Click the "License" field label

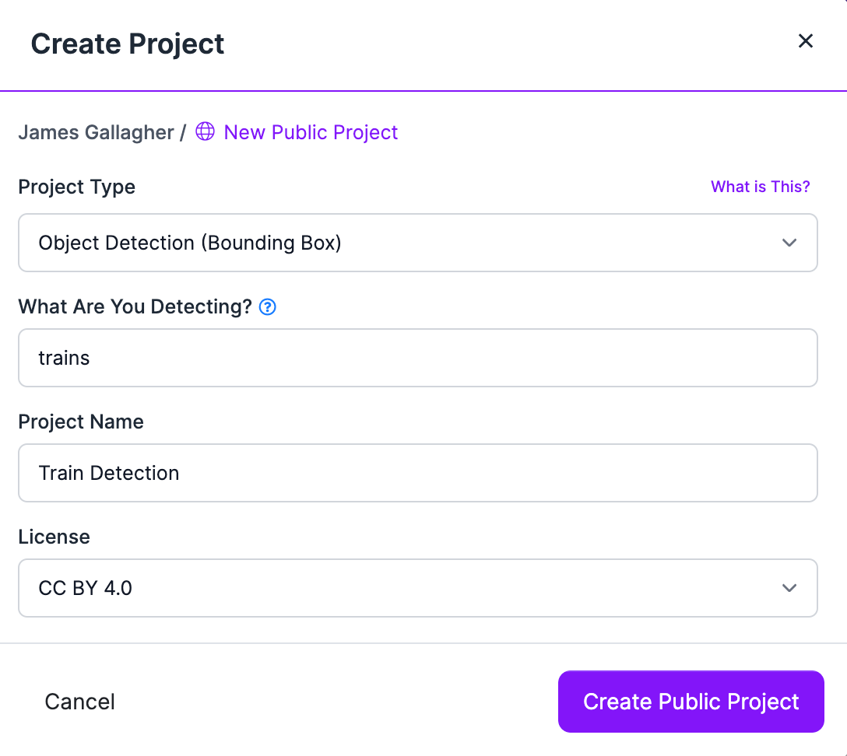(x=54, y=537)
